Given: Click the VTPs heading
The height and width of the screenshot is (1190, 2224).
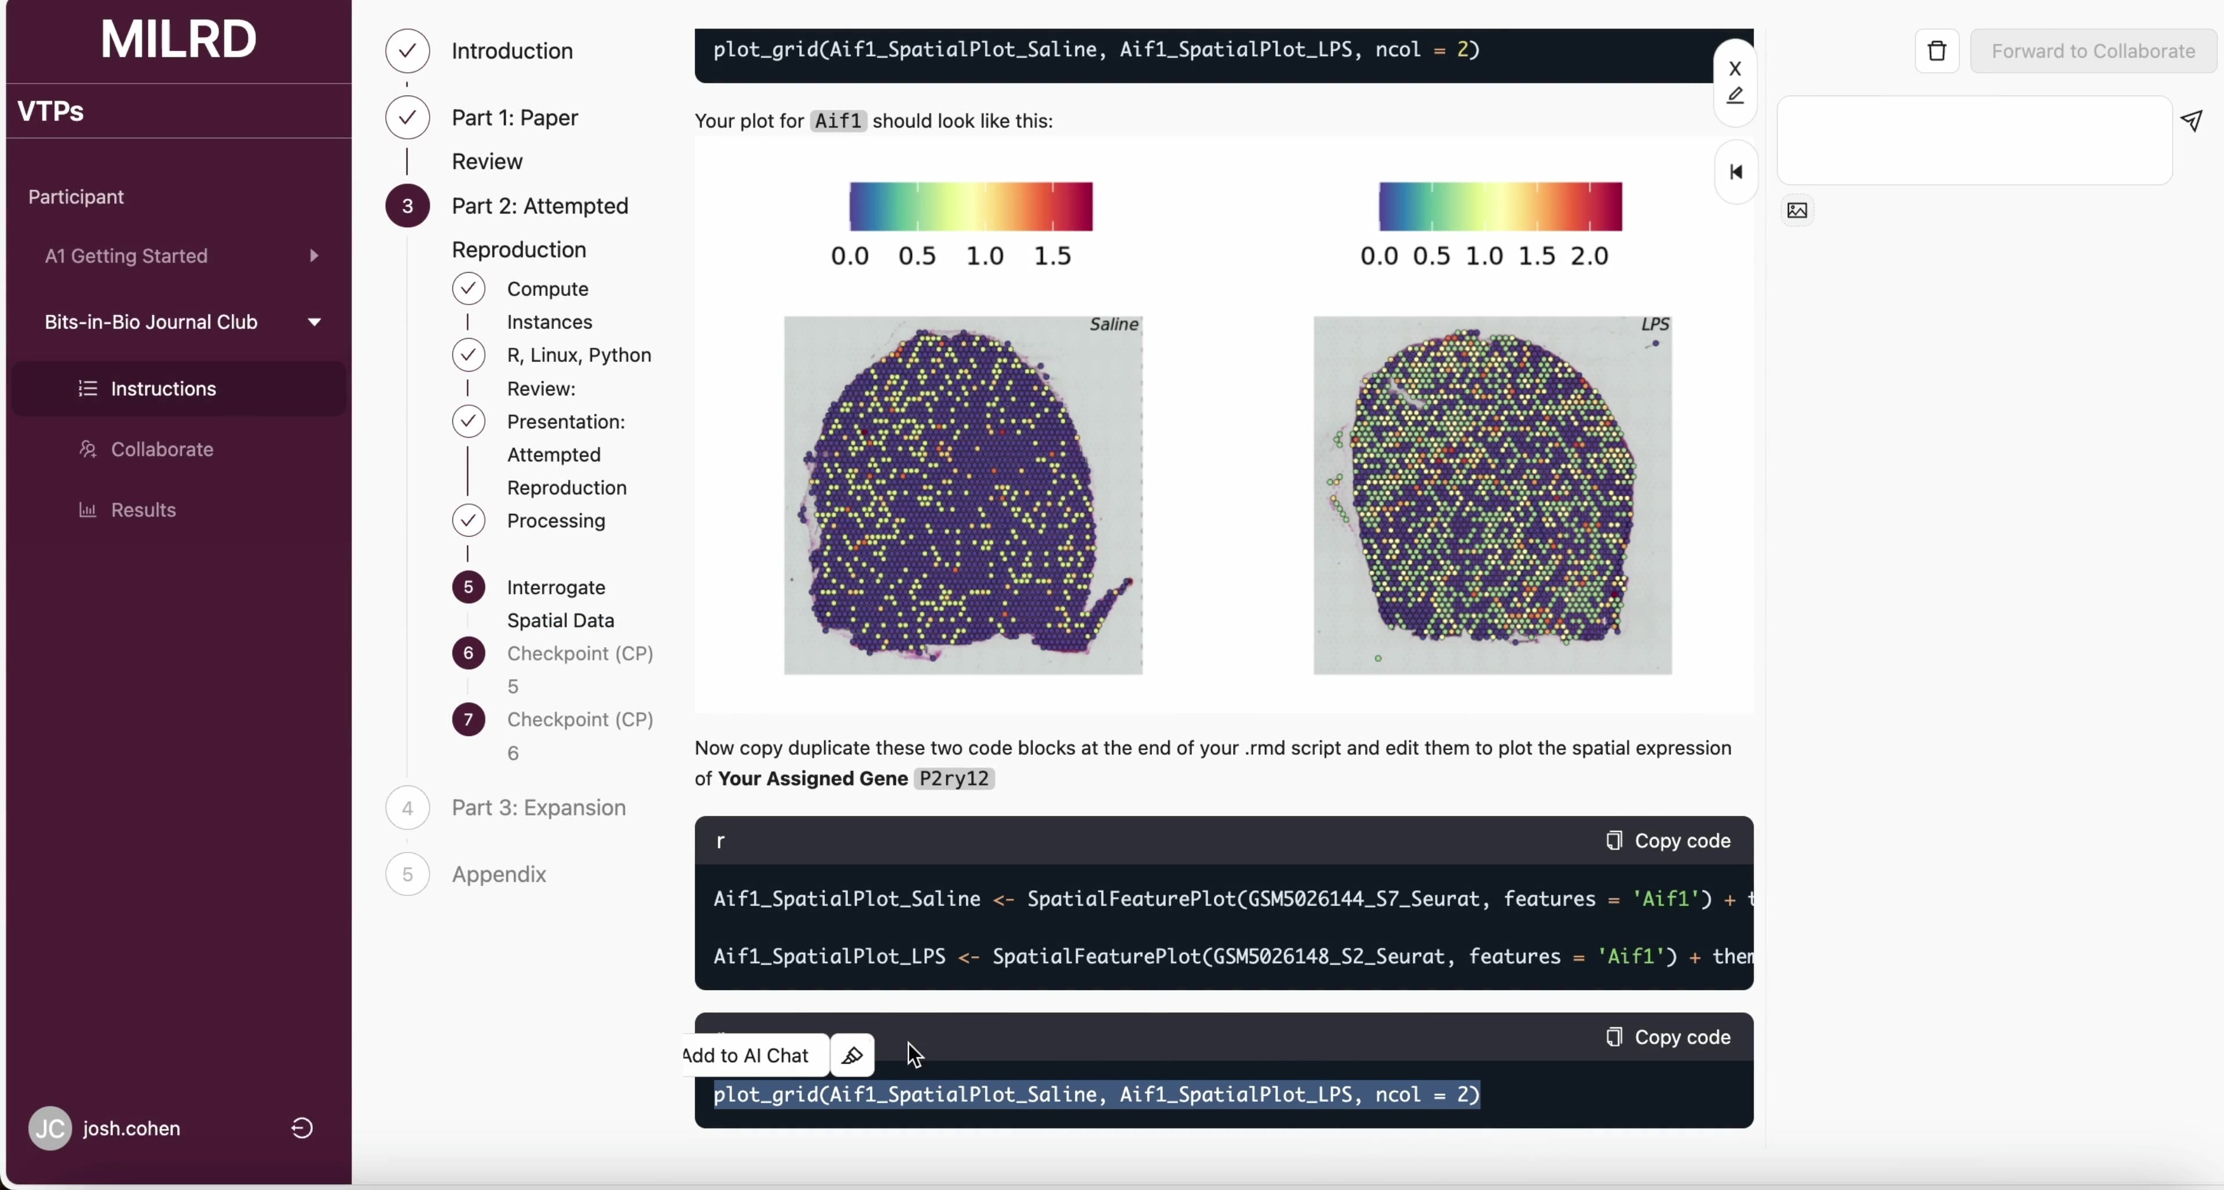Looking at the screenshot, I should click(x=51, y=111).
